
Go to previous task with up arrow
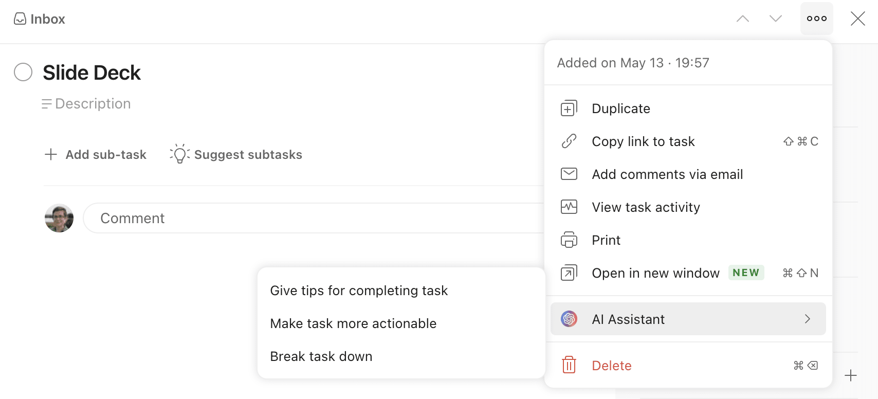click(742, 19)
